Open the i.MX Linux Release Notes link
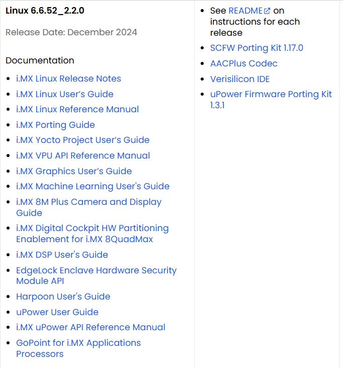The height and width of the screenshot is (368, 343). click(x=68, y=79)
